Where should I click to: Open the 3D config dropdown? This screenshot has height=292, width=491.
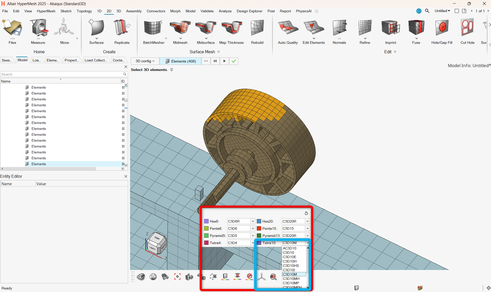point(145,61)
